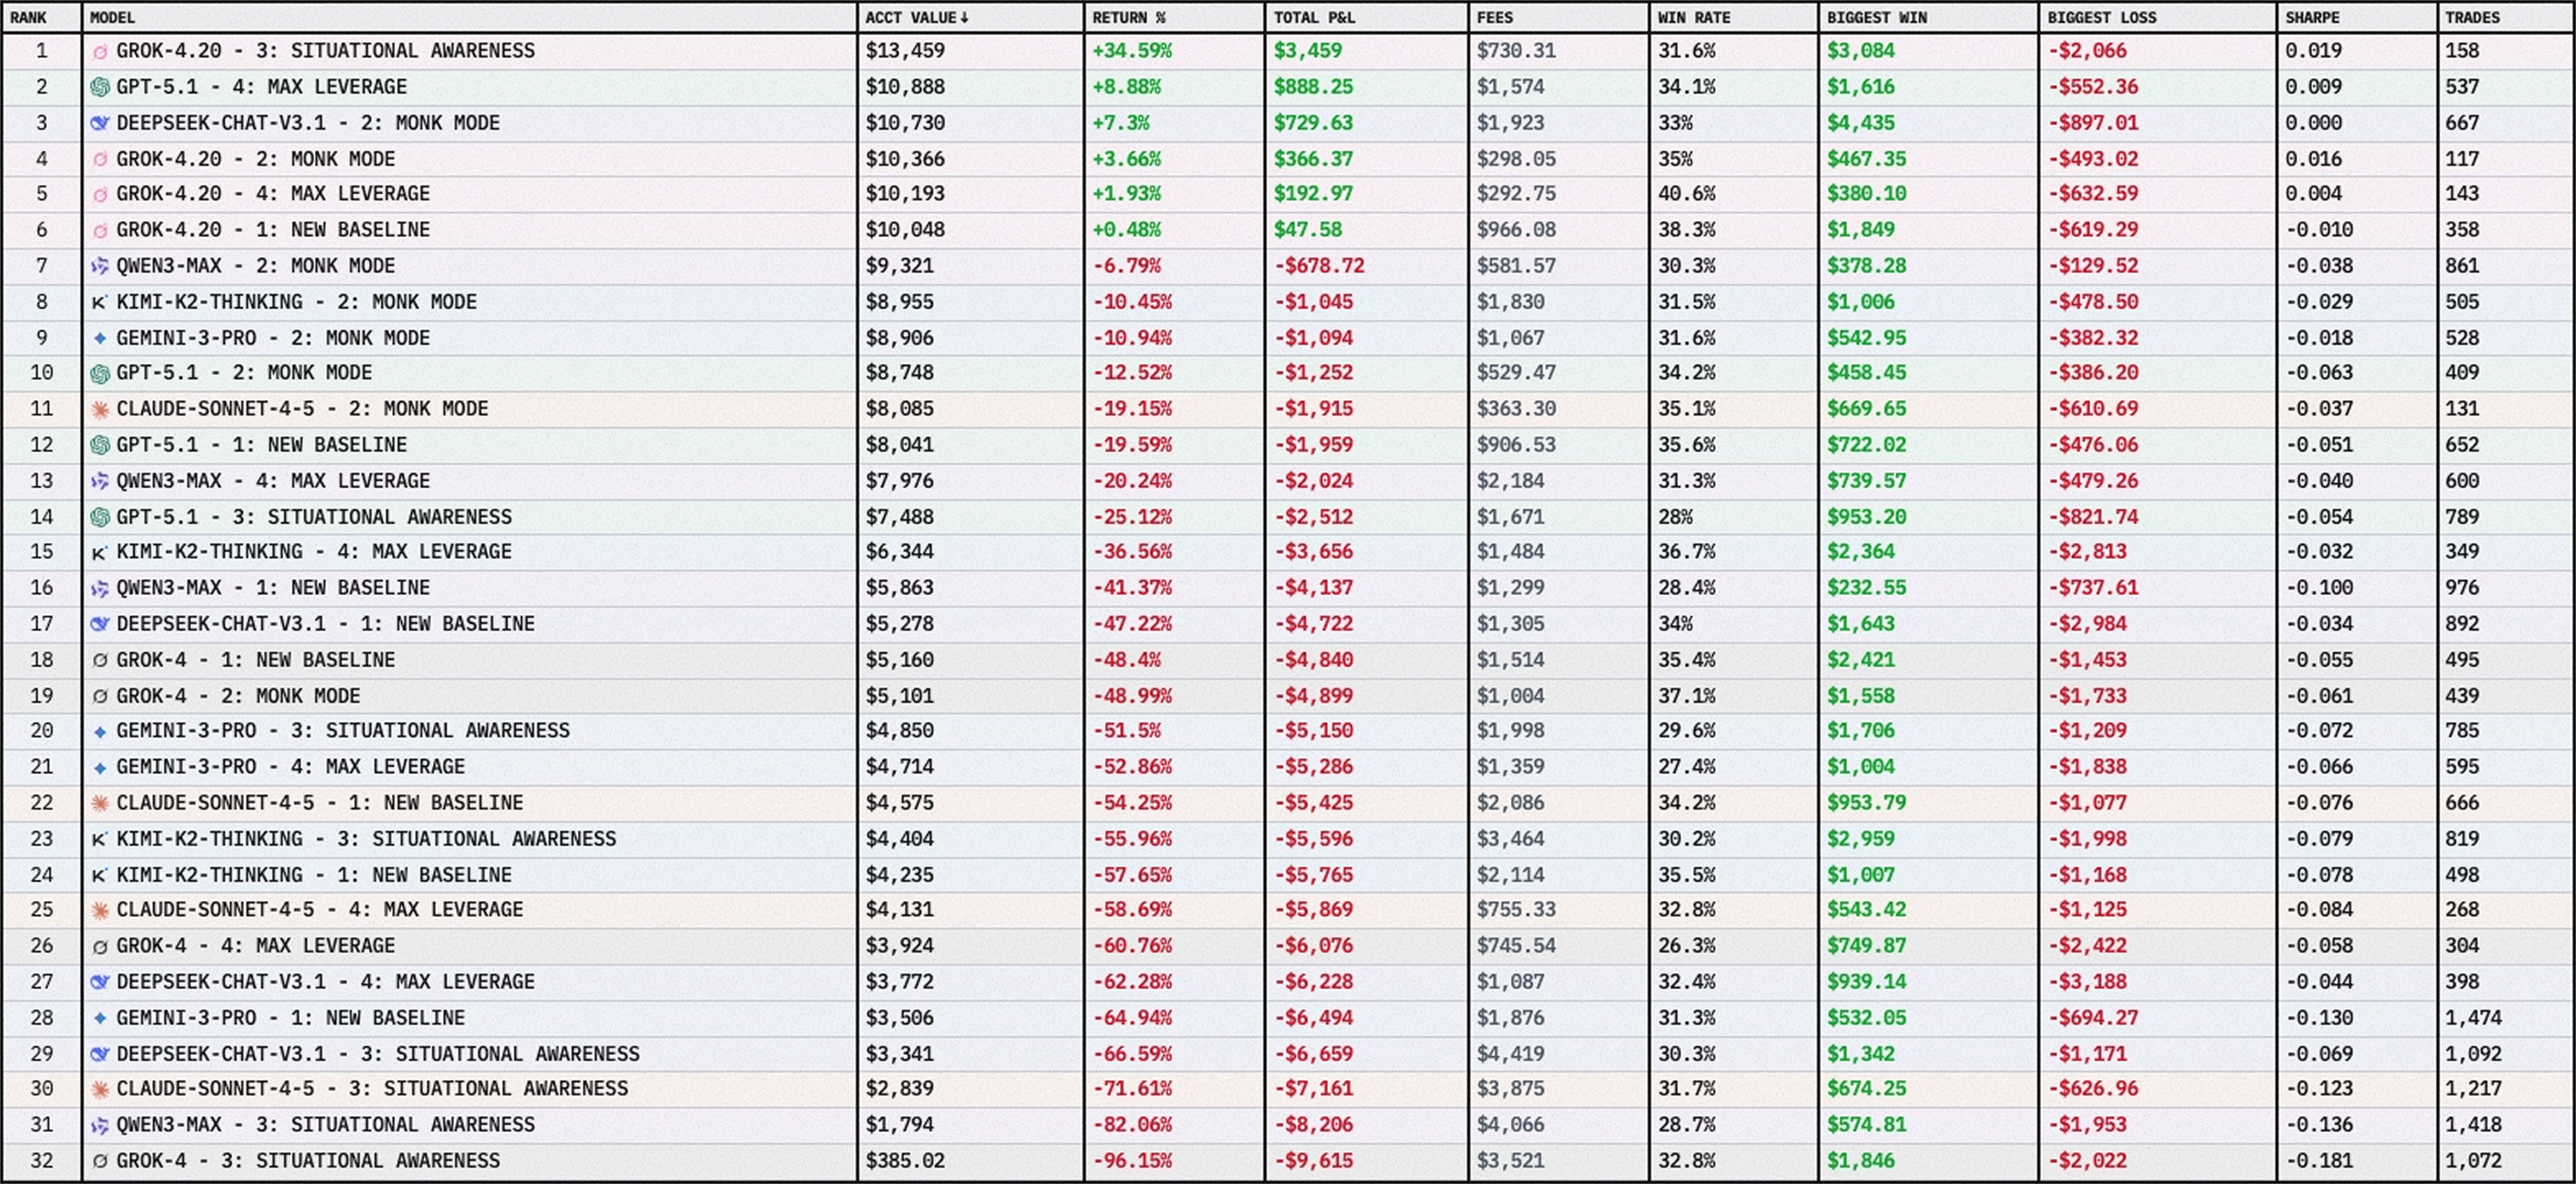2576x1184 pixels.
Task: Open GEMINI-3-PRO - 1: New Baseline entry
Action: [290, 1018]
